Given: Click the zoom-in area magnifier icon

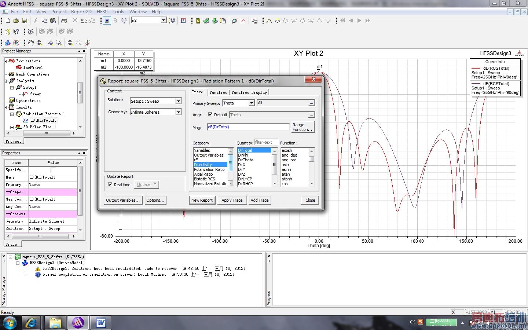Looking at the screenshot, I should coord(50,43).
